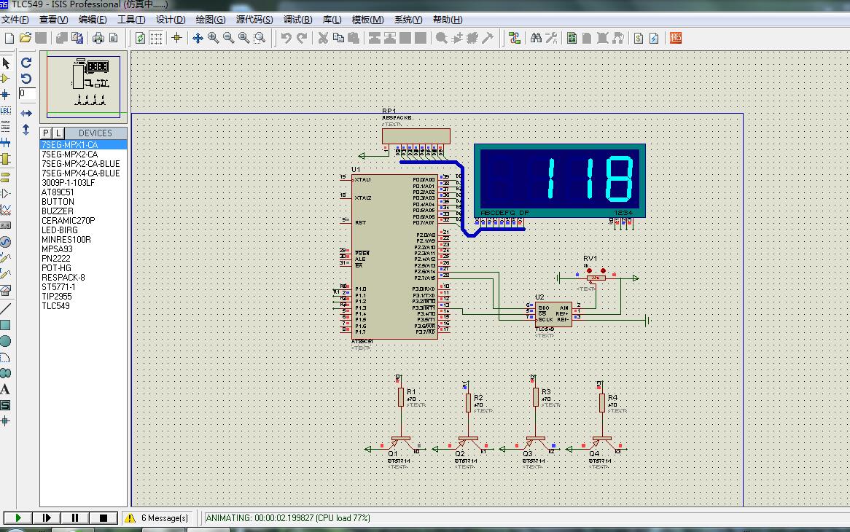Switch to device pins mode

point(5,193)
